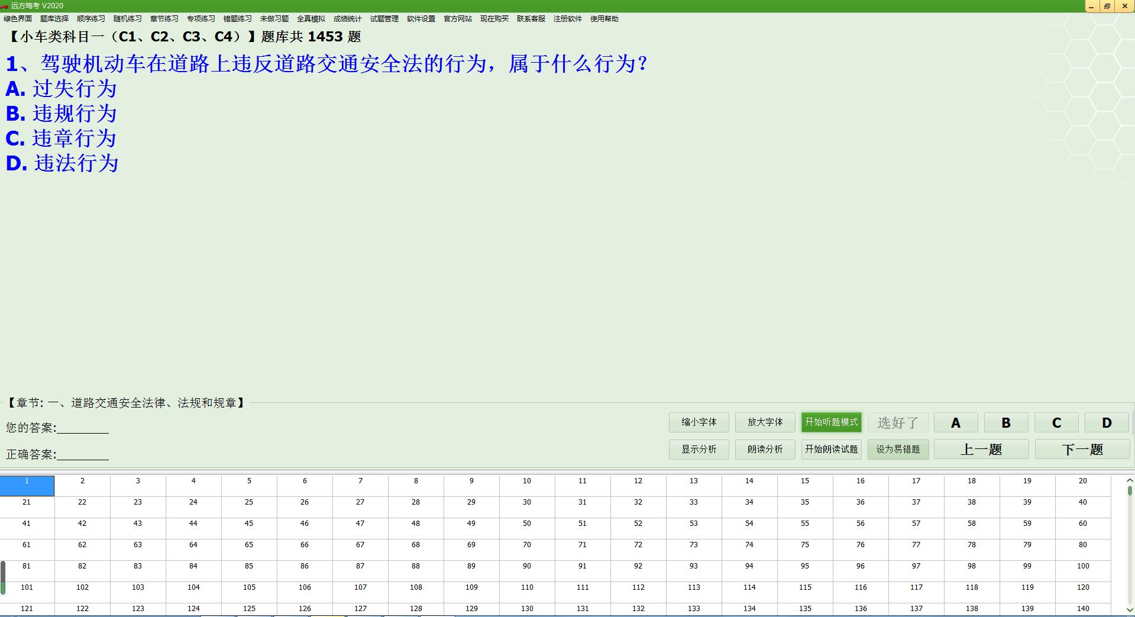Click the chapter label 道路交通安全法律、法规和规章
This screenshot has height=617, width=1135.
coord(154,403)
